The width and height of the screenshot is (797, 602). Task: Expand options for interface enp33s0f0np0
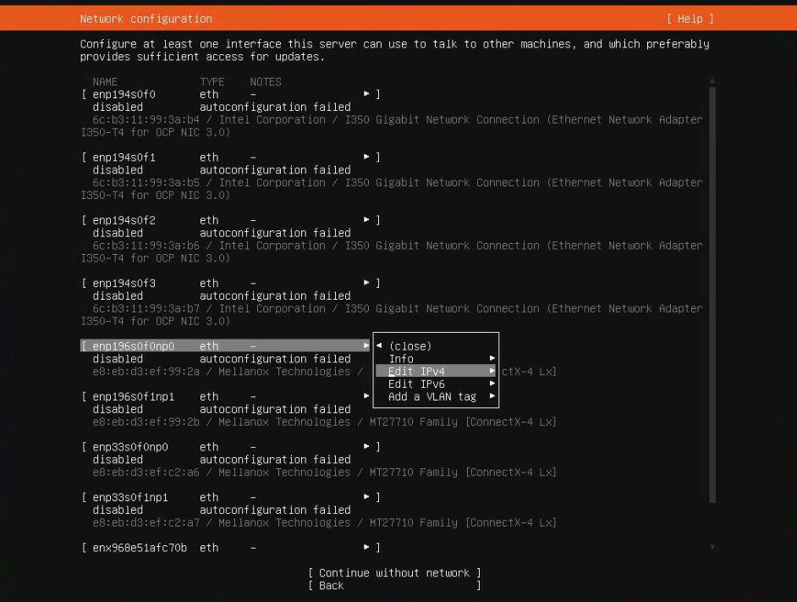click(366, 446)
